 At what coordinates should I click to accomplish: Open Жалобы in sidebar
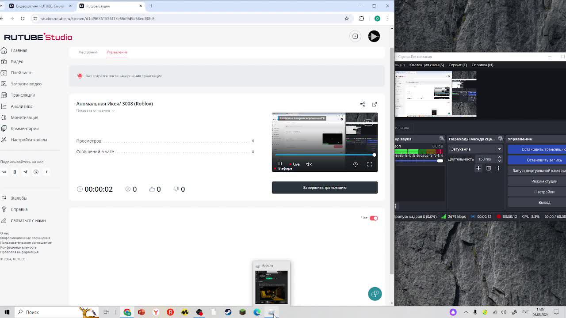pyautogui.click(x=19, y=198)
